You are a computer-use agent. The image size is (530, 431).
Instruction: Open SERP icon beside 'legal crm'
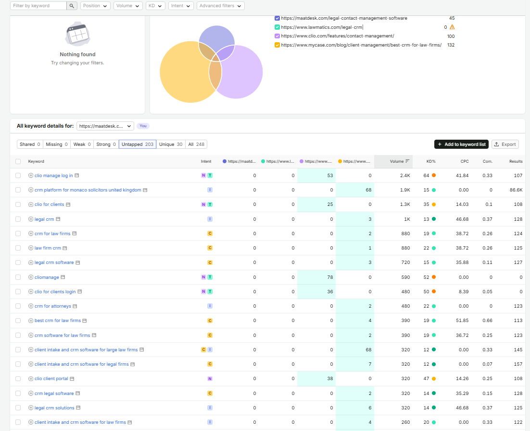click(58, 219)
